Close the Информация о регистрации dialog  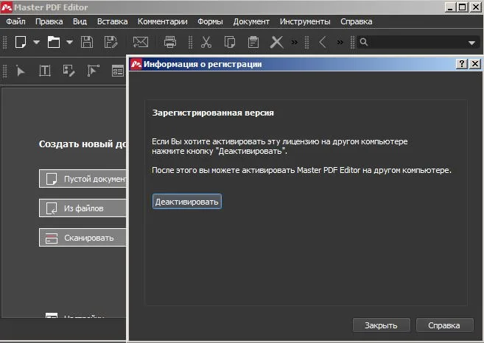click(475, 64)
